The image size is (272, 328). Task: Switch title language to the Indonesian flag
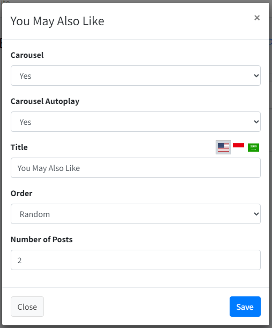239,145
